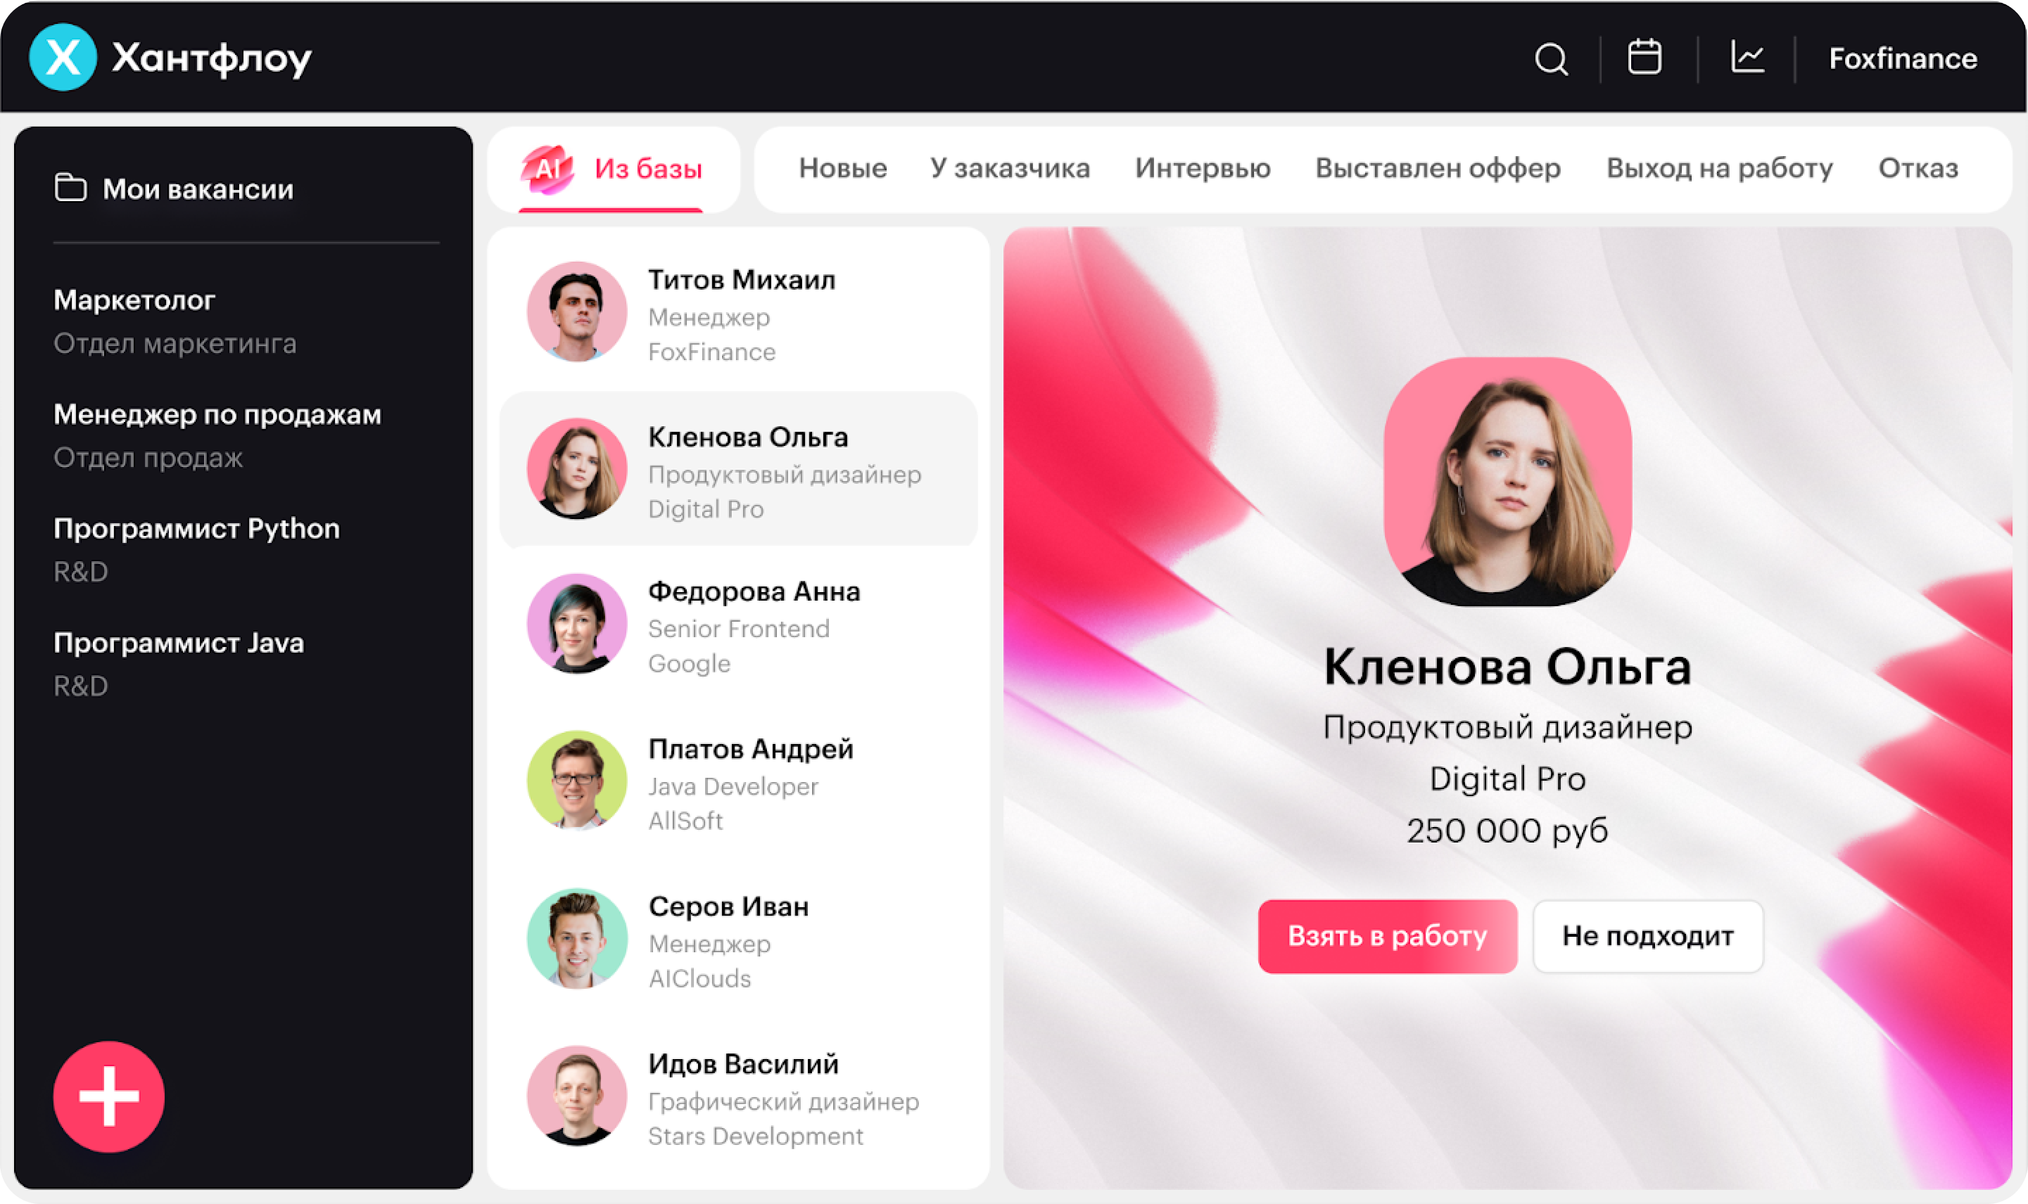Open the analytics chart icon
Image resolution: width=2028 pixels, height=1204 pixels.
1747,58
